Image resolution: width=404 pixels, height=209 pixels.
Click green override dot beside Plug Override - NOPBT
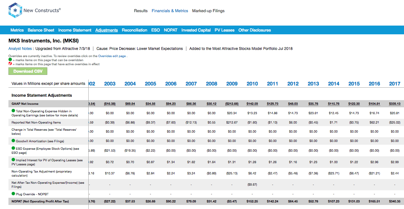(x=13, y=194)
